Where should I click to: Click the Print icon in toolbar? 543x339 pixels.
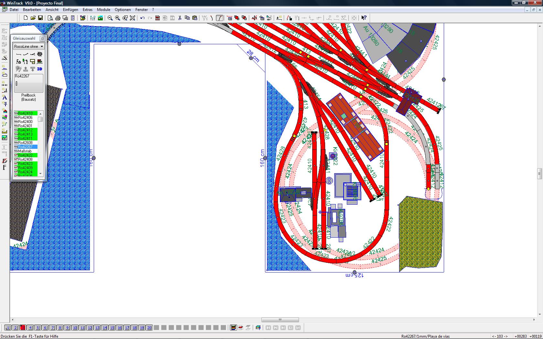tap(58, 18)
